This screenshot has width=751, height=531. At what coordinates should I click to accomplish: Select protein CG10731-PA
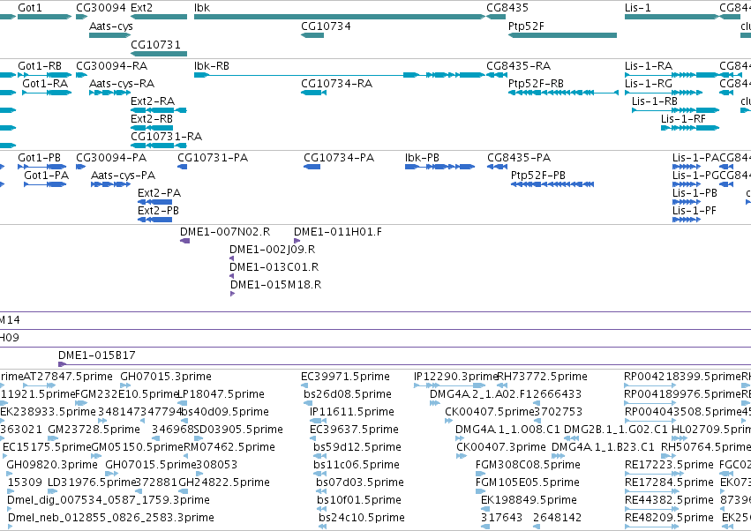(x=182, y=167)
